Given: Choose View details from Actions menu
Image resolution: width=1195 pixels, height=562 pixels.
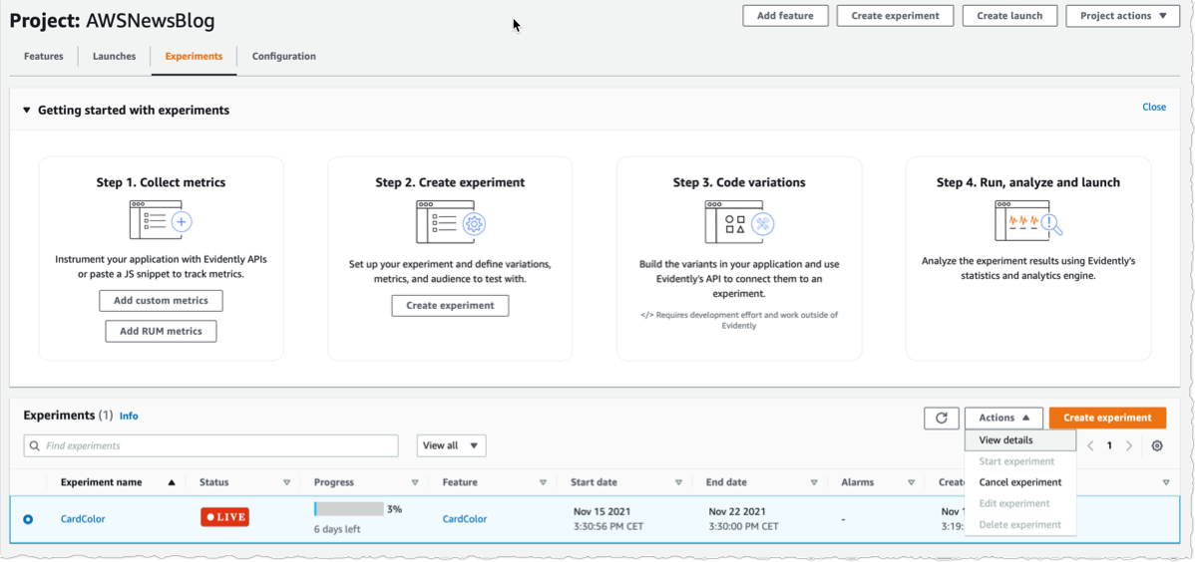Looking at the screenshot, I should (x=1020, y=440).
